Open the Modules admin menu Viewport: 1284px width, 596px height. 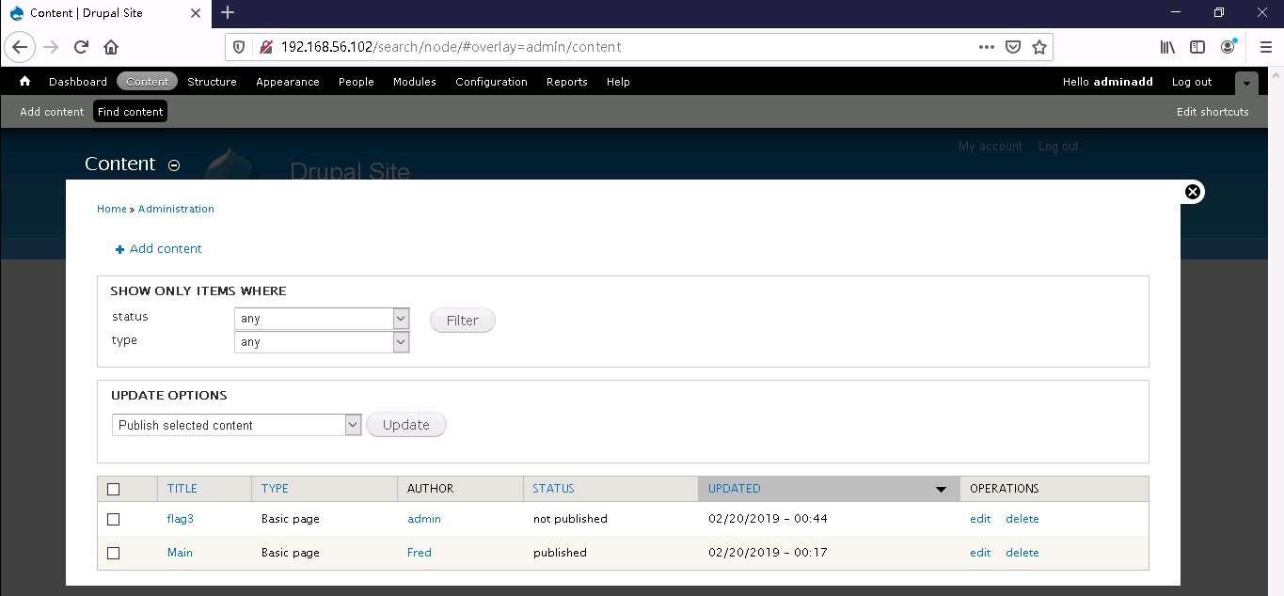point(415,82)
